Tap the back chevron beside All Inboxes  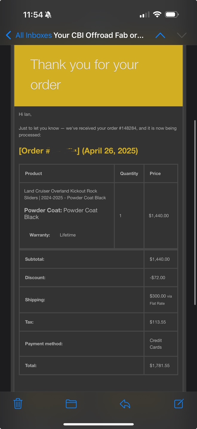point(9,35)
